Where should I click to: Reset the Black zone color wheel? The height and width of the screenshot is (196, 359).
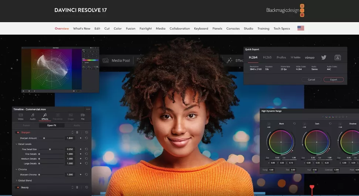tap(295, 124)
